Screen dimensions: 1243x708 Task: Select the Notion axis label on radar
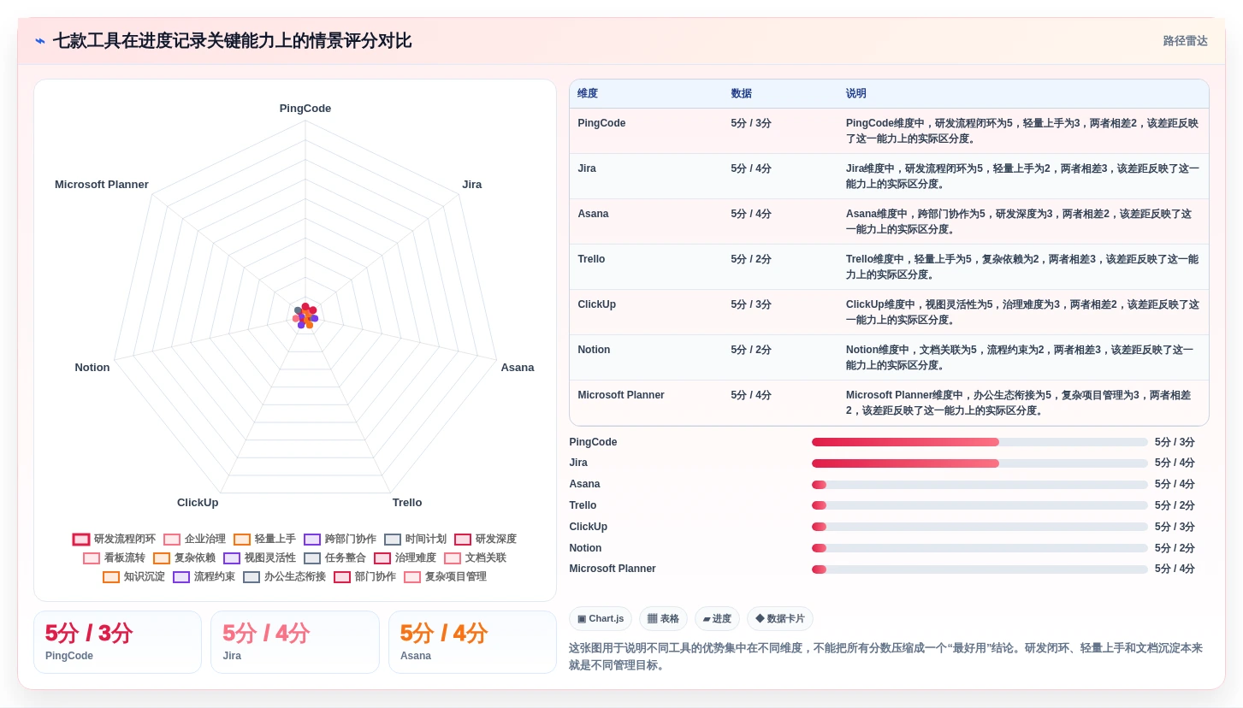[92, 368]
